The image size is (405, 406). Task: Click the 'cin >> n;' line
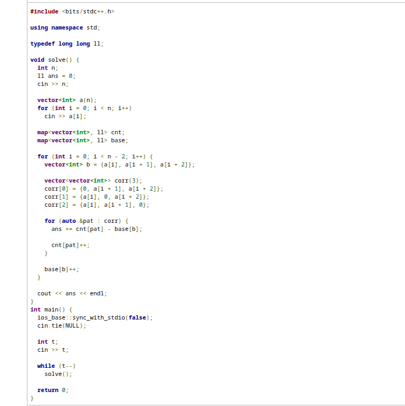click(x=53, y=84)
